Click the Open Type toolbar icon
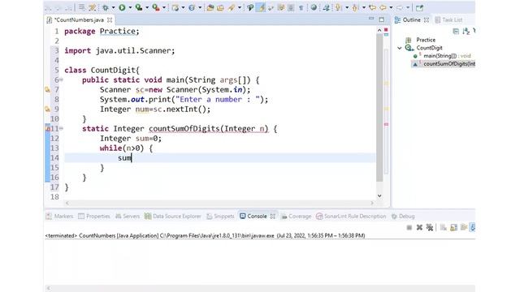Viewport: 520px width, 292px height. [210, 7]
